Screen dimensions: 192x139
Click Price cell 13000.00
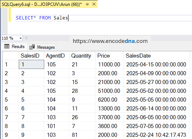pyautogui.click(x=109, y=109)
